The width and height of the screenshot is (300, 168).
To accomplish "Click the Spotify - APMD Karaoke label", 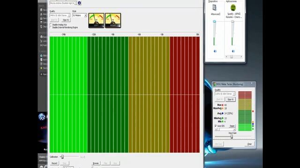I will pos(233,15).
